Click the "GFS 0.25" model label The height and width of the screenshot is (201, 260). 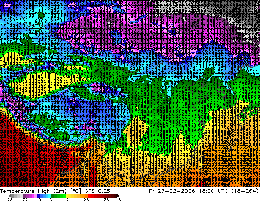pos(97,191)
